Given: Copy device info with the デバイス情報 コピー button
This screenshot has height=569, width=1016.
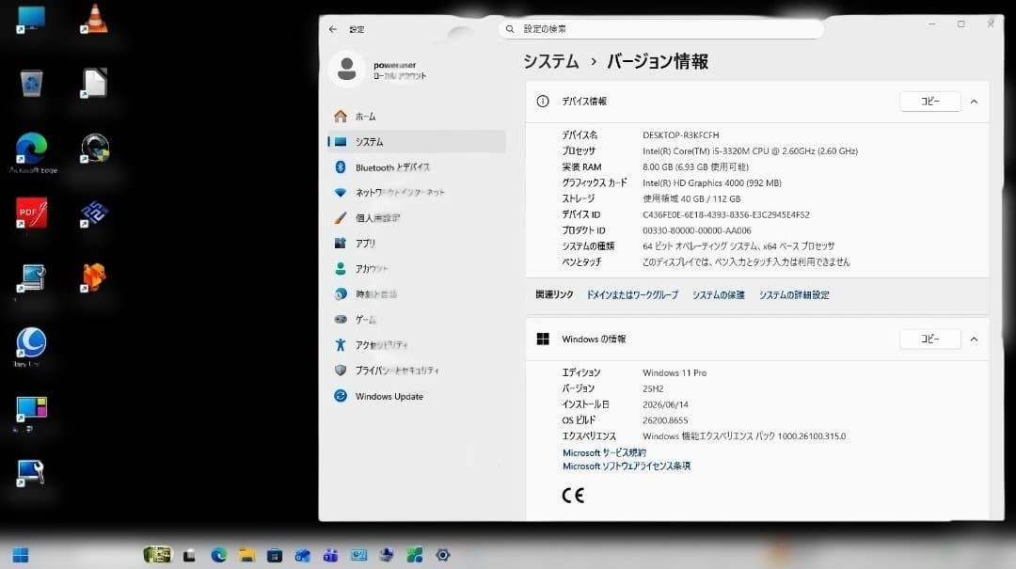Looking at the screenshot, I should tap(929, 102).
